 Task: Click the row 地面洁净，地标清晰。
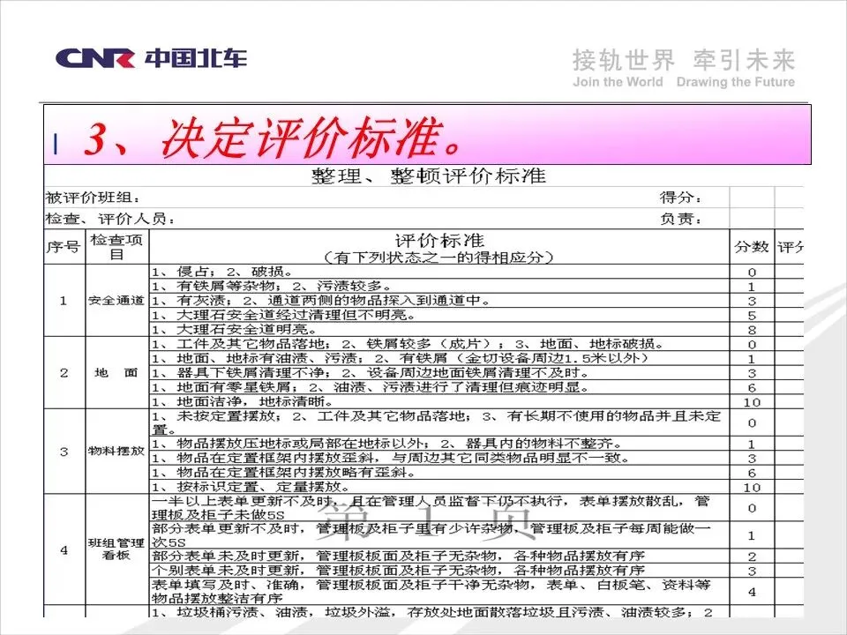click(x=439, y=402)
